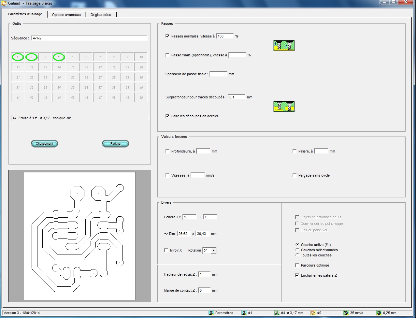Screen dimensions: 417x318
Task: Click the Paramètres icon in status bar
Action: [211, 313]
